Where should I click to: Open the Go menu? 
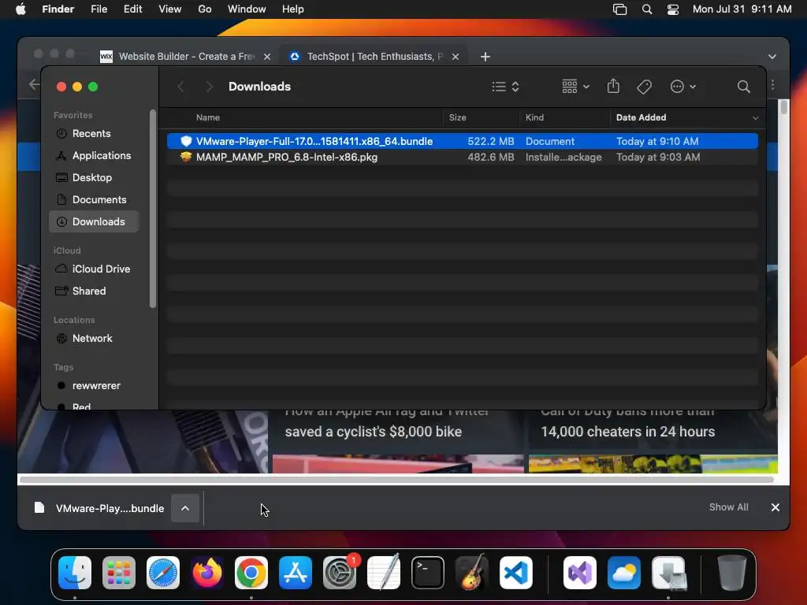tap(205, 9)
